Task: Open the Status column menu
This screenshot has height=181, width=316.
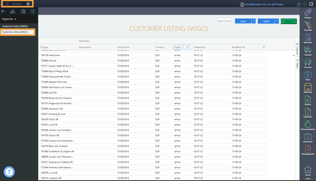Action: point(187,47)
